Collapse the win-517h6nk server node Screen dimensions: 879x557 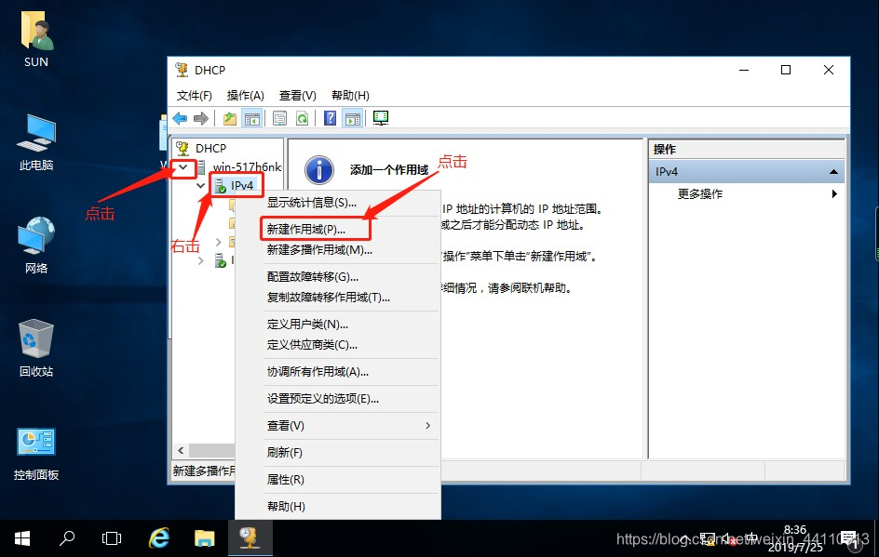click(x=183, y=166)
